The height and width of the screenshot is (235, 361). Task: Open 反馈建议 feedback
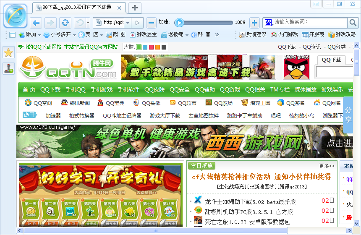tap(253, 34)
